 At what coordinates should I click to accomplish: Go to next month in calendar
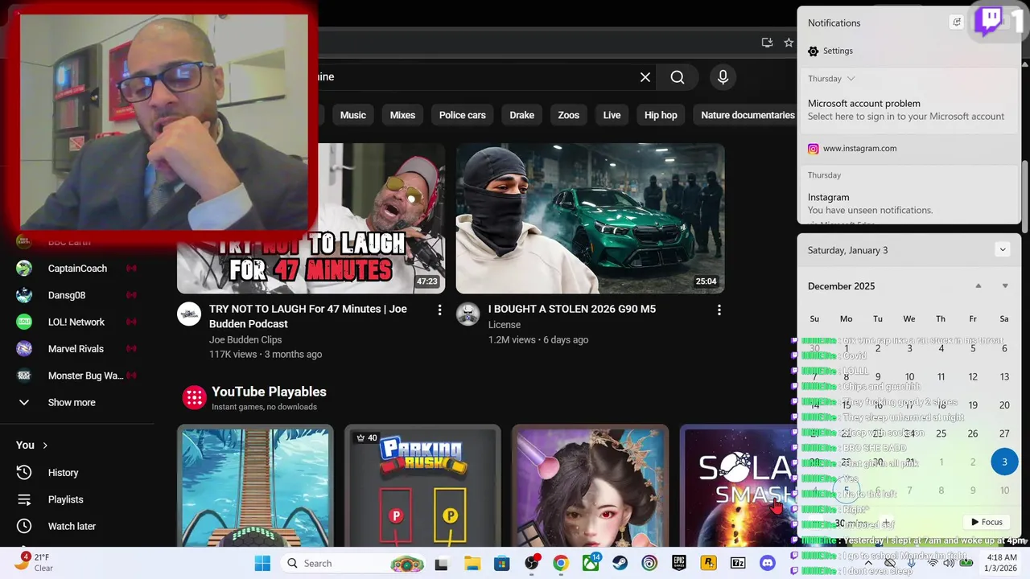click(1005, 286)
